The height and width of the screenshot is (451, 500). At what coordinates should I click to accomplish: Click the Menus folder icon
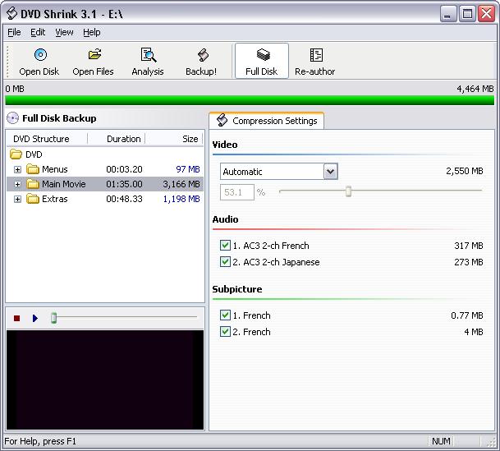click(33, 169)
